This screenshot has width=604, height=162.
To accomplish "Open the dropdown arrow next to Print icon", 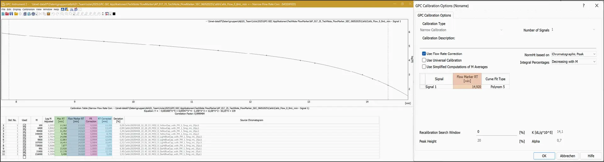I will tap(36, 14).
